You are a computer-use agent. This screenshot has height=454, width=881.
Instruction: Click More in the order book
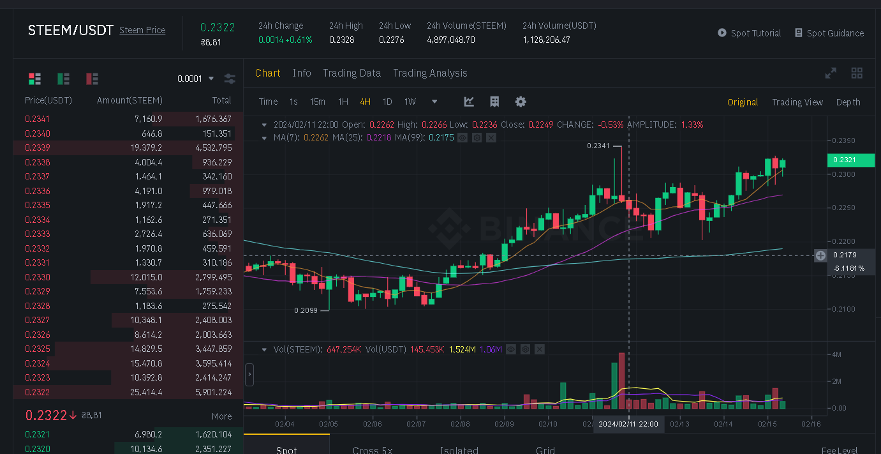point(222,416)
